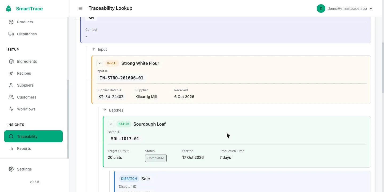Click the Settings gear icon

tap(11, 169)
